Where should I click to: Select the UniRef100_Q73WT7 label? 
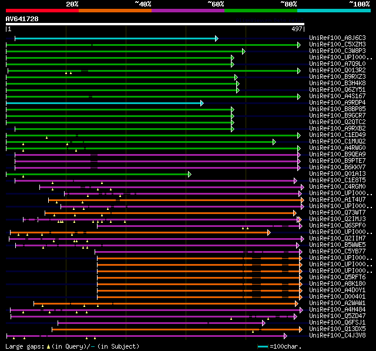coord(337,213)
